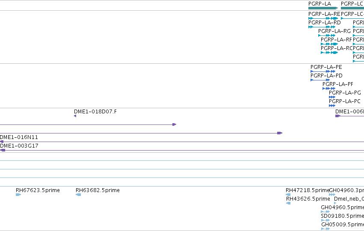
Task: Click the PGRP-LA-RF transcript feature
Action: pos(329,44)
